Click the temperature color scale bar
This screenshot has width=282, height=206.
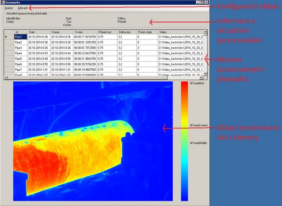tap(184, 141)
